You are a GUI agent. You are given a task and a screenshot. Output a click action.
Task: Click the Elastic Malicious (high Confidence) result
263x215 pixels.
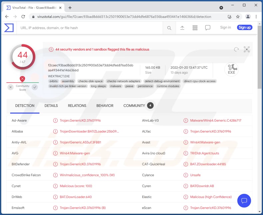211,197
